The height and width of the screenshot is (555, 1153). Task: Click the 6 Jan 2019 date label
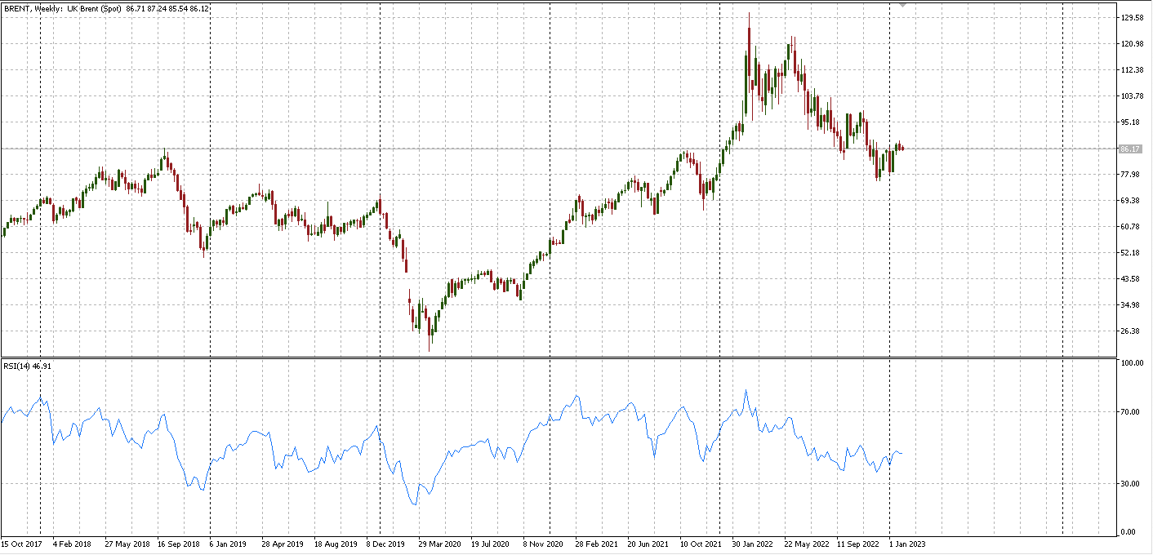click(x=228, y=543)
